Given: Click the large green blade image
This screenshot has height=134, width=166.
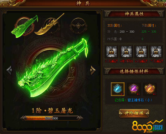Looking at the screenshot, I should (x=53, y=68).
